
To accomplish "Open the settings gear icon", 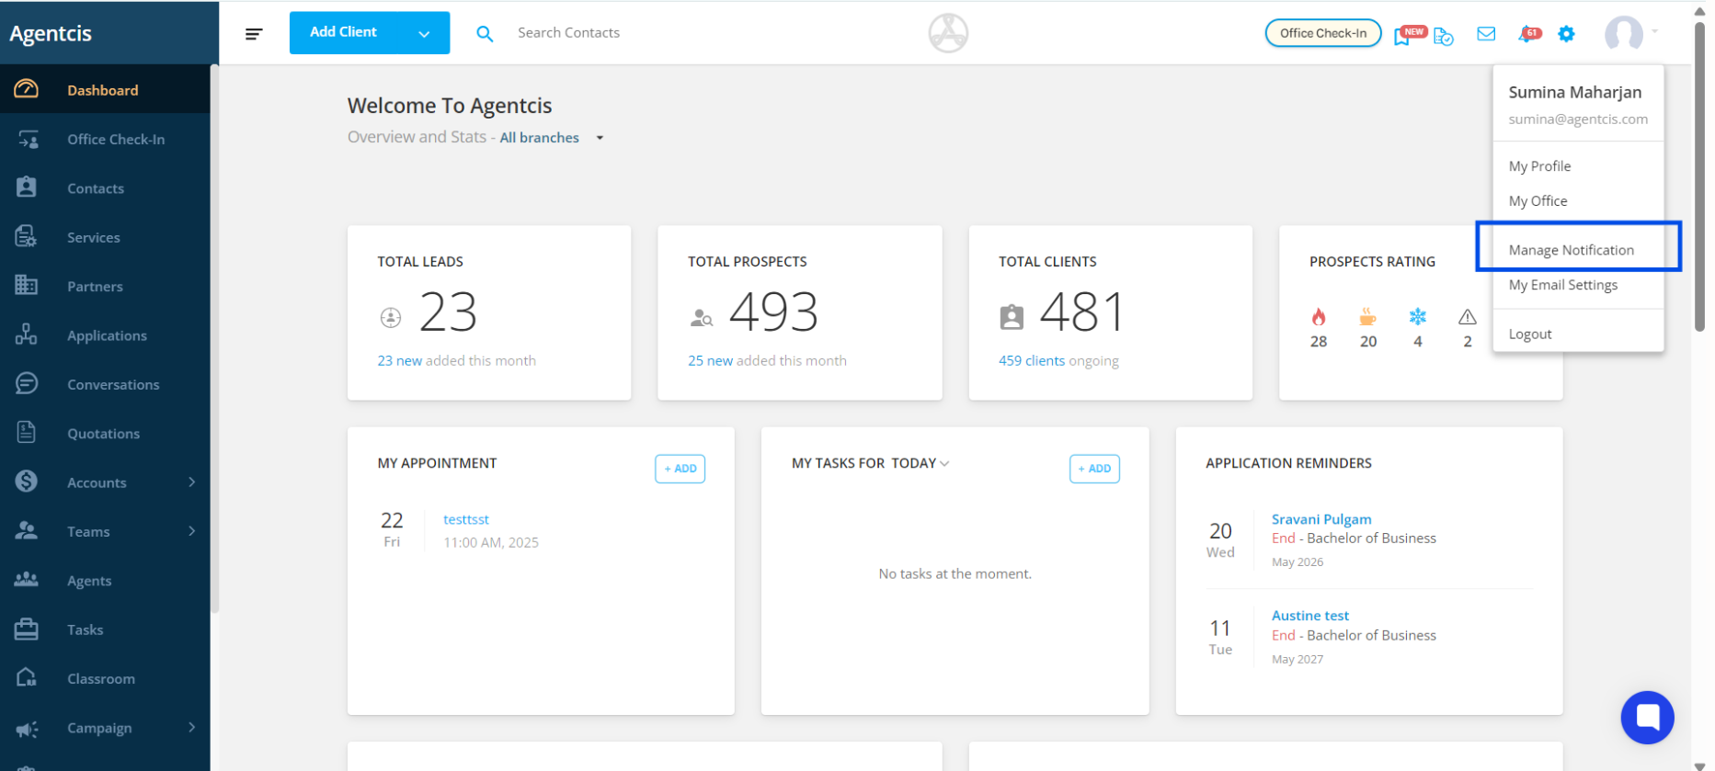I will pos(1566,34).
